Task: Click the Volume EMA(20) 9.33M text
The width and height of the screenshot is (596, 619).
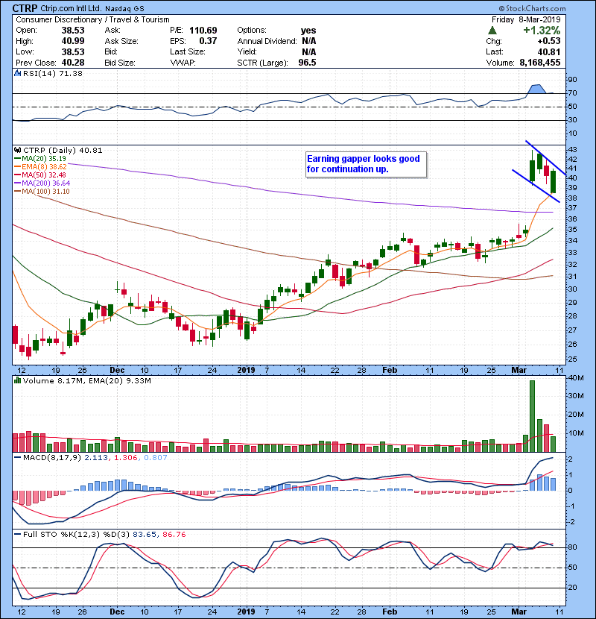Action: (120, 380)
